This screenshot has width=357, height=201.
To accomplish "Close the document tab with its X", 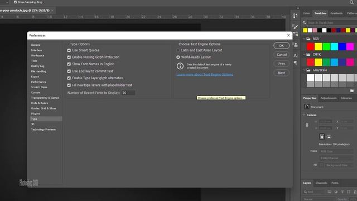I will [x=52, y=11].
